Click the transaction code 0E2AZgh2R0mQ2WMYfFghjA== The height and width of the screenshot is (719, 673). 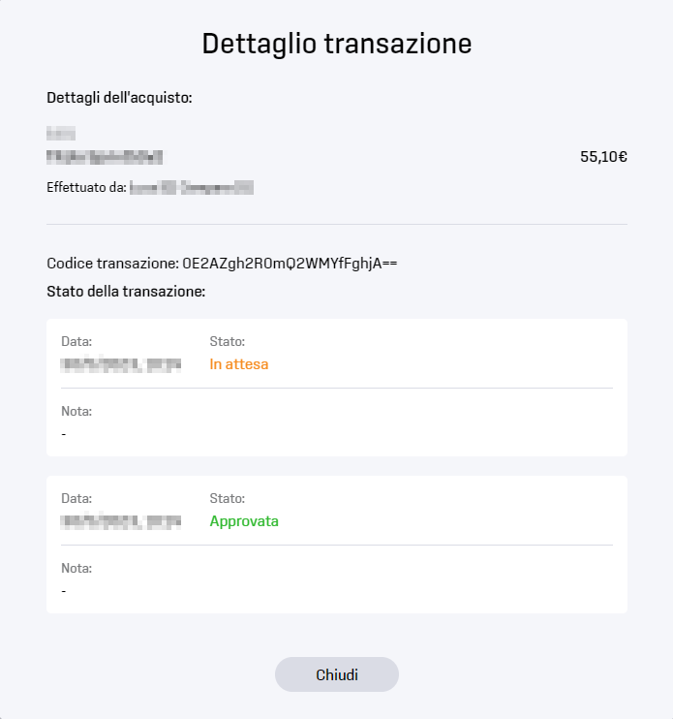click(290, 264)
